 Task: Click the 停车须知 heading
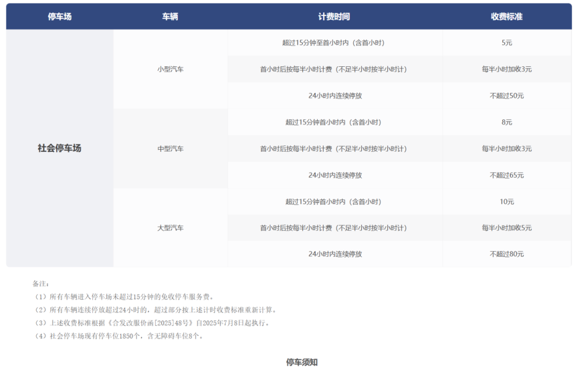(x=302, y=363)
